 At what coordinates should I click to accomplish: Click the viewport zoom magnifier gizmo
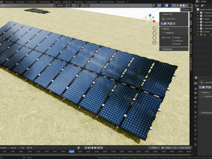click(155, 28)
